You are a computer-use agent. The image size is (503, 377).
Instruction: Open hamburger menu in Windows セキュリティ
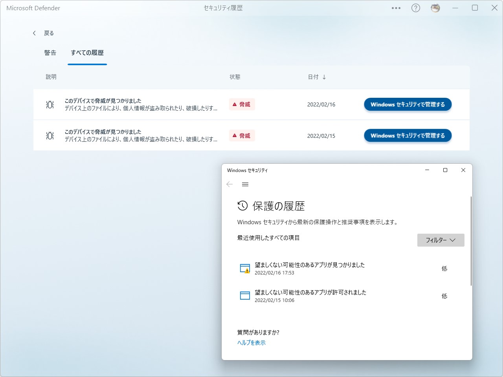click(x=245, y=184)
